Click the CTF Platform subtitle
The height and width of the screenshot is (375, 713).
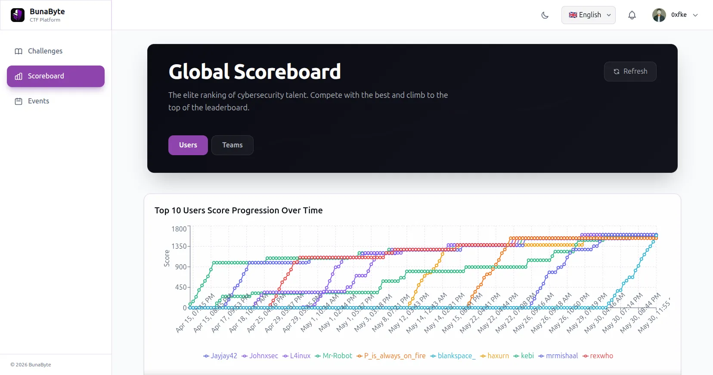(45, 20)
